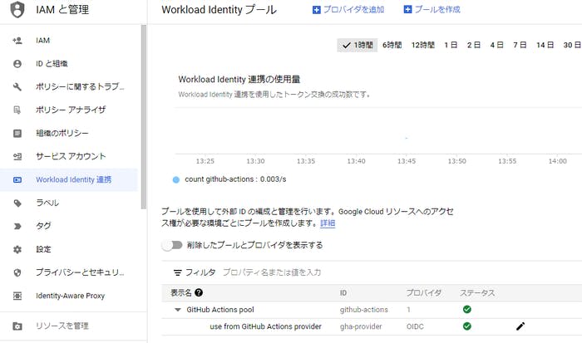This screenshot has width=582, height=343.
Task: Click the pencil edit icon for gha-provider
Action: tap(520, 326)
